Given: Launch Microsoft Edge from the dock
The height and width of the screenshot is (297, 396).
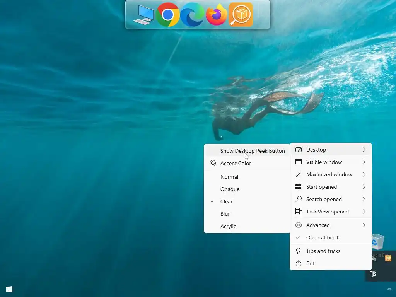Looking at the screenshot, I should pos(192,15).
